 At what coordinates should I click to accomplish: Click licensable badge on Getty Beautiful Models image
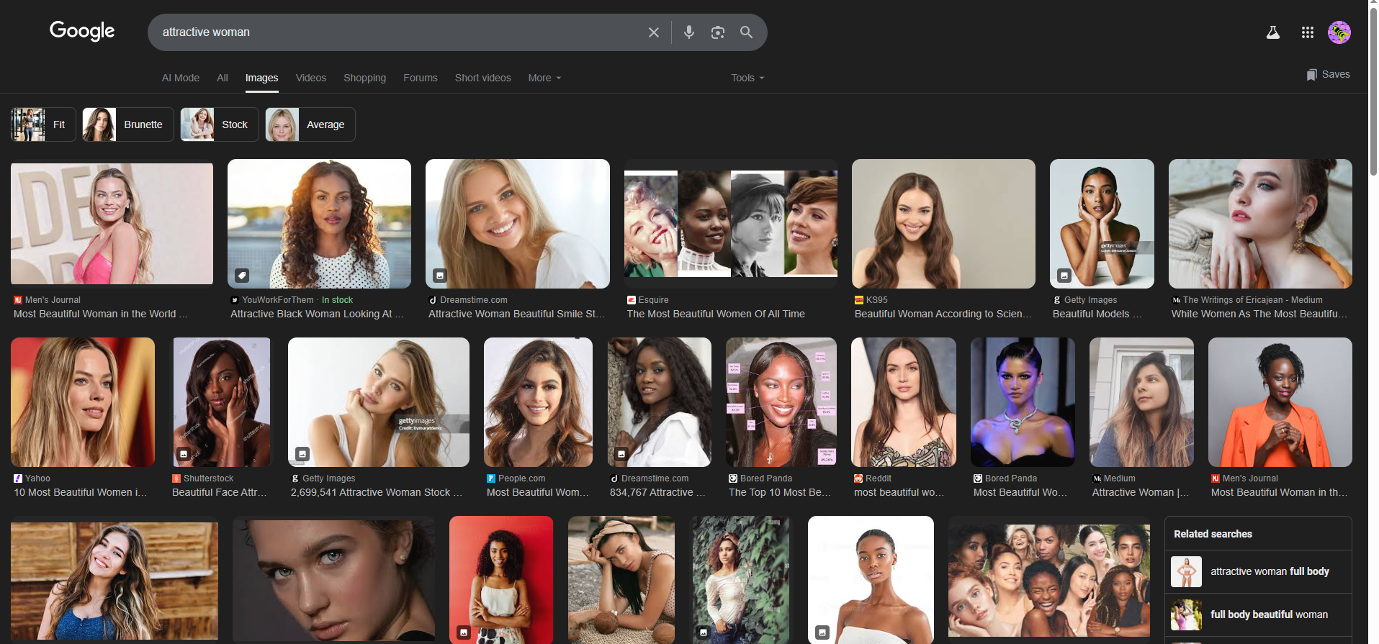[x=1064, y=276]
